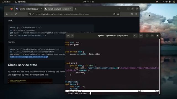This screenshot has width=177, height=99.
Task: Open the clock Oct 18 15:30 calendar
Action: point(88,2)
